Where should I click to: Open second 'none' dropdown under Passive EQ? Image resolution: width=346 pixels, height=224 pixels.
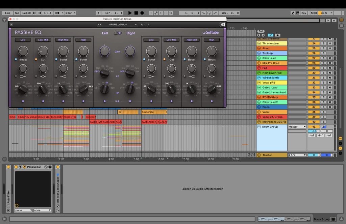(x=42, y=210)
